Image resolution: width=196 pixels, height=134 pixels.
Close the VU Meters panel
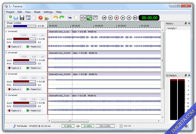[x=189, y=75]
